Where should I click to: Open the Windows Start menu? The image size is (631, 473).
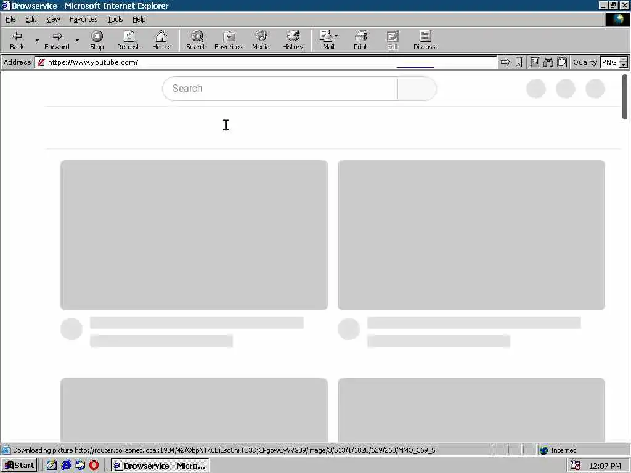point(19,466)
